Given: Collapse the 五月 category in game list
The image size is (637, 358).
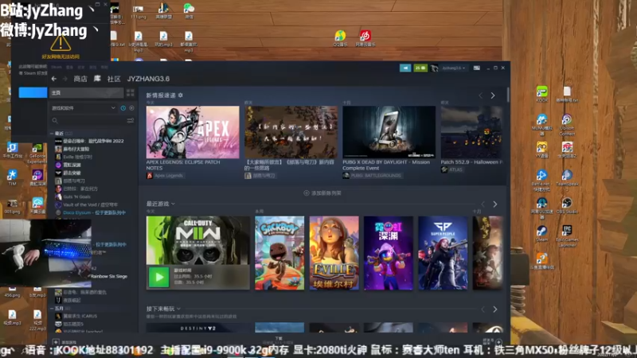Looking at the screenshot, I should pyautogui.click(x=52, y=309).
